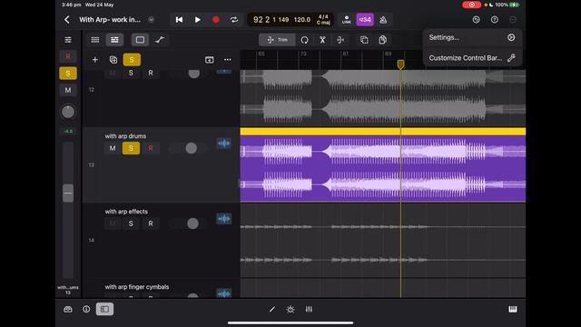Start recording with the red Record button
The width and height of the screenshot is (581, 327).
216,20
